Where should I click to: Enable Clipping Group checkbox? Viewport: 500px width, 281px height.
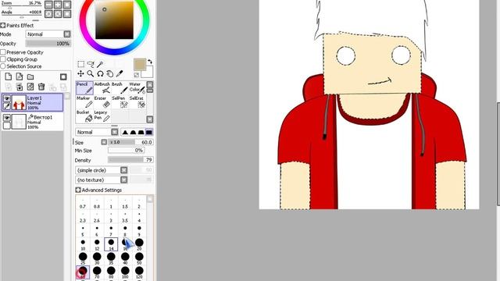(x=3, y=59)
